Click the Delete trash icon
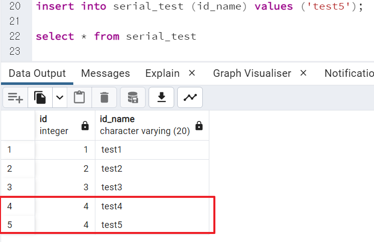The image size is (374, 242). 104,97
